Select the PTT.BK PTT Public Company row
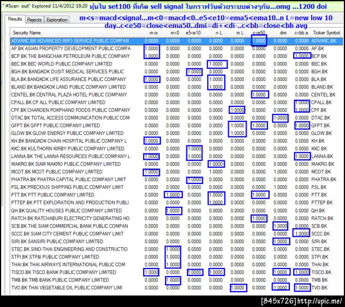This screenshot has width=345, height=307. (177, 195)
